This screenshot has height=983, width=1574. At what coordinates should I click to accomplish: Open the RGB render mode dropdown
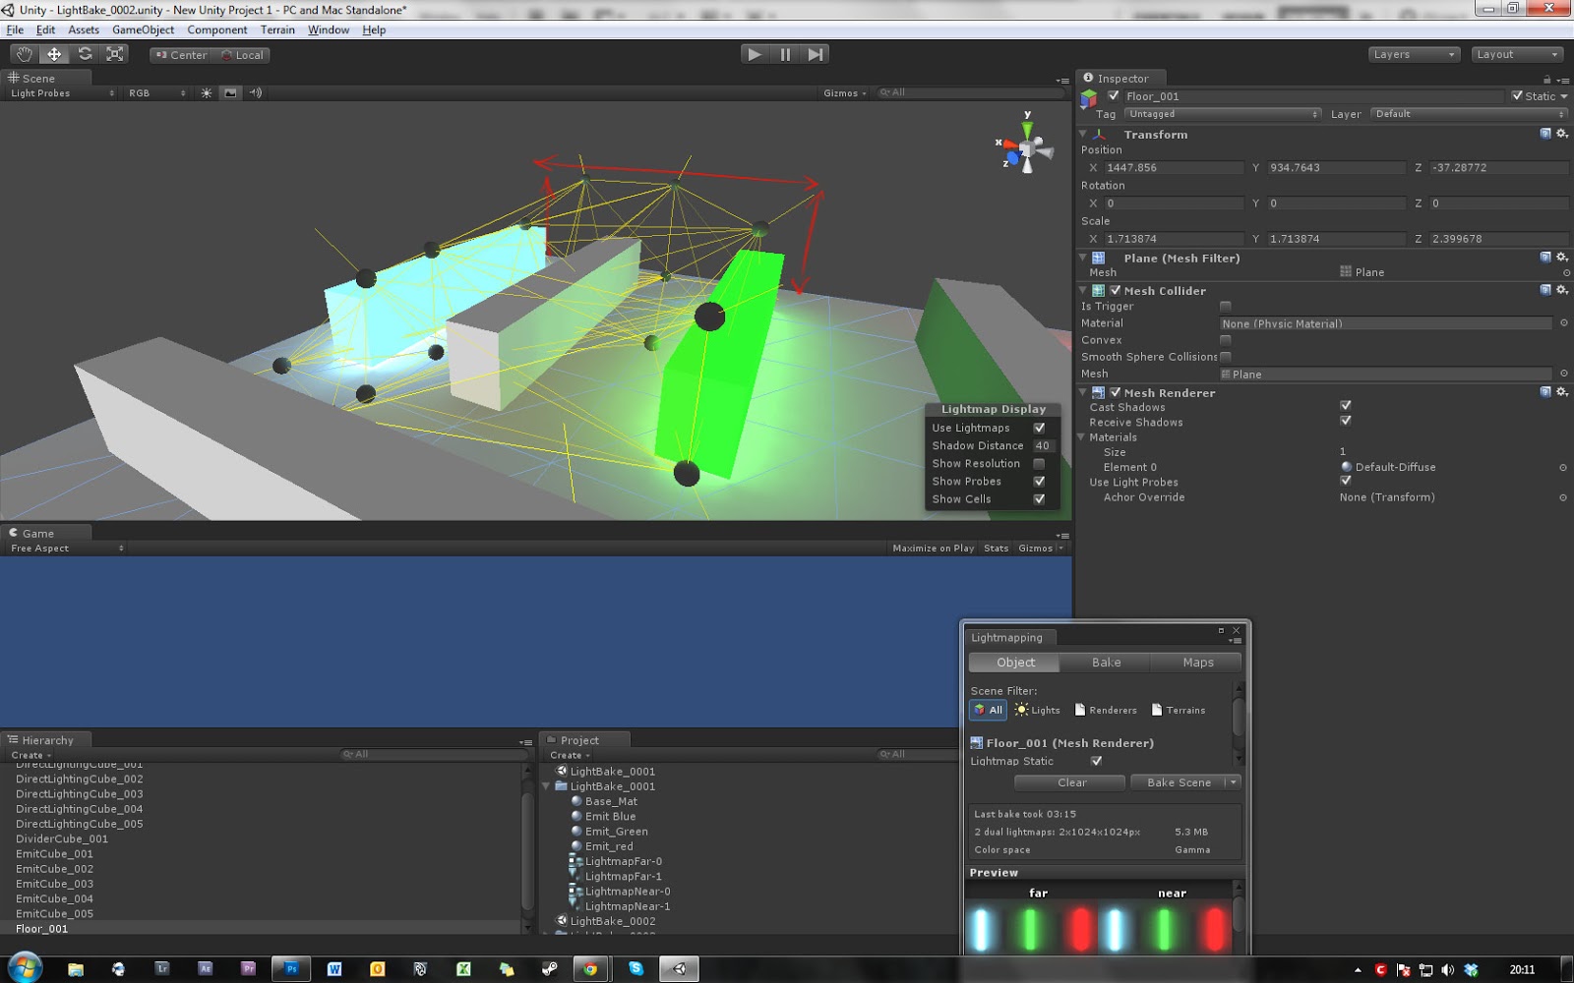(x=155, y=93)
